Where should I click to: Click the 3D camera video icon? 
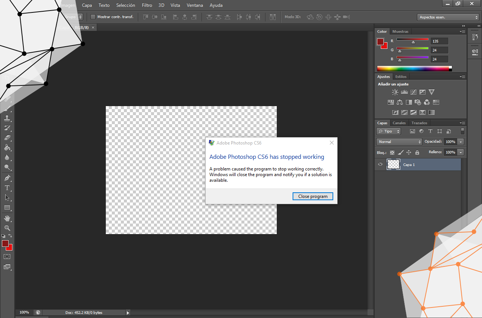pos(347,17)
